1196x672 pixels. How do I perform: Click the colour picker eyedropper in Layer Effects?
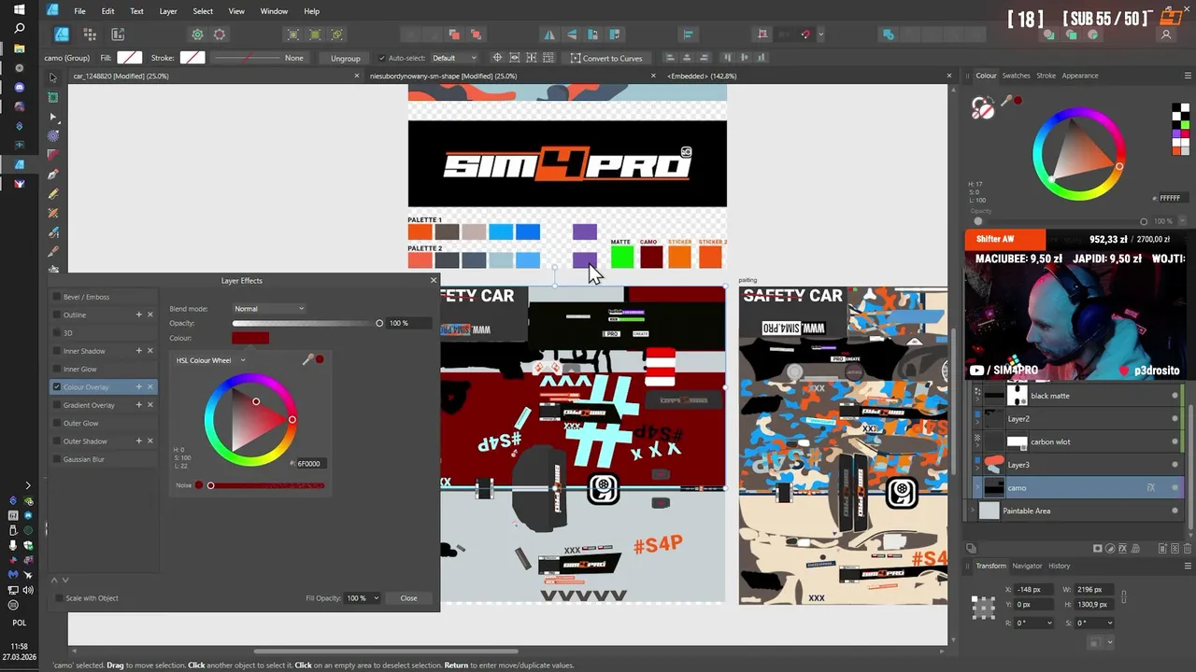307,359
